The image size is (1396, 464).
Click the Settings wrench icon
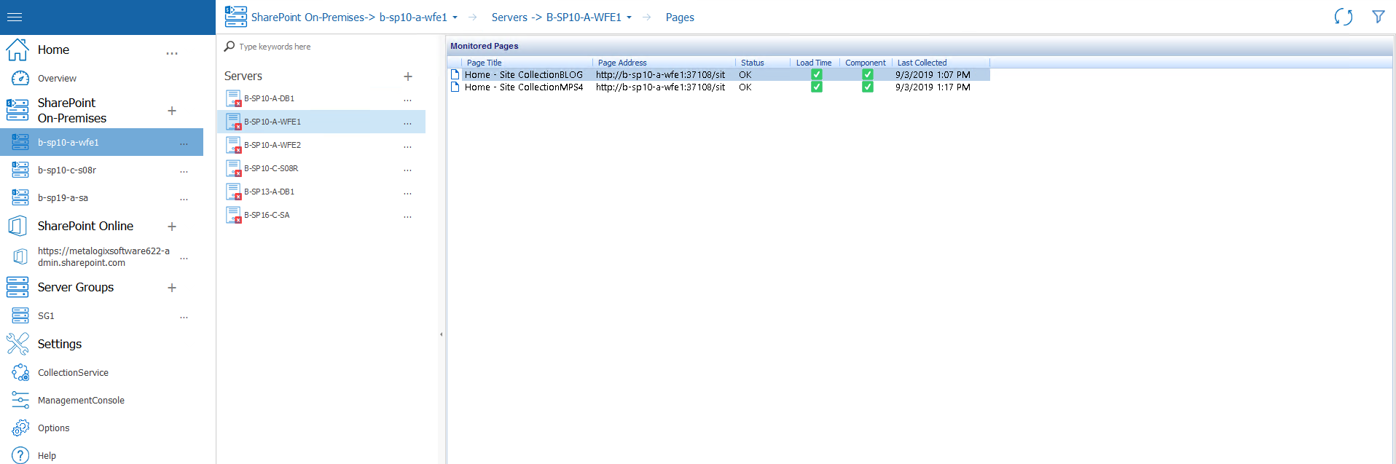17,344
